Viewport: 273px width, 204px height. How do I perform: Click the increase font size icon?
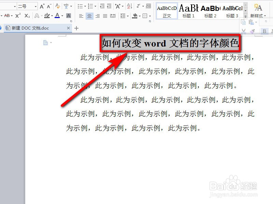[42, 5]
